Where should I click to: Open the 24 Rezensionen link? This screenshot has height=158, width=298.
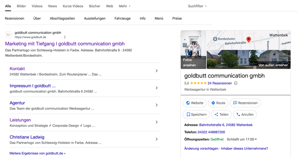tap(219, 83)
